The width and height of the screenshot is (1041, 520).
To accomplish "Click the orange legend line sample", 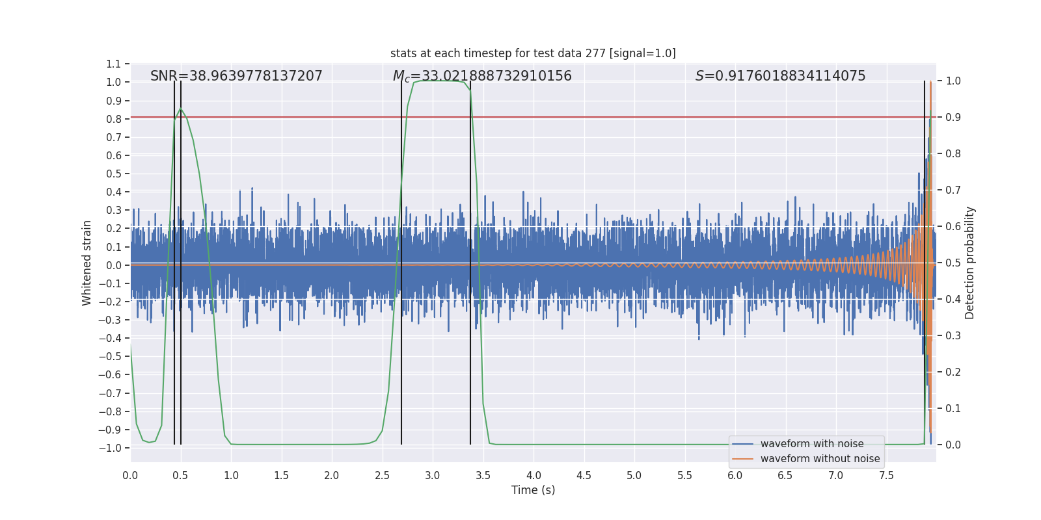I will [743, 459].
